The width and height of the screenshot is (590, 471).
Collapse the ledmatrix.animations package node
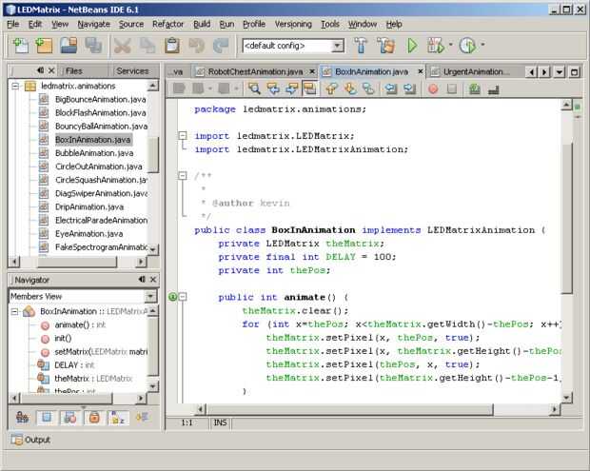coord(15,86)
